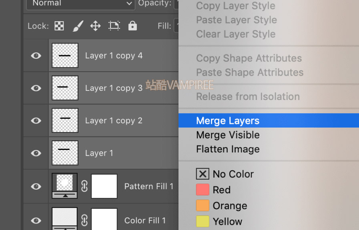Click the Color Fill 1 mask link icon
This screenshot has width=359, height=230.
tap(84, 220)
